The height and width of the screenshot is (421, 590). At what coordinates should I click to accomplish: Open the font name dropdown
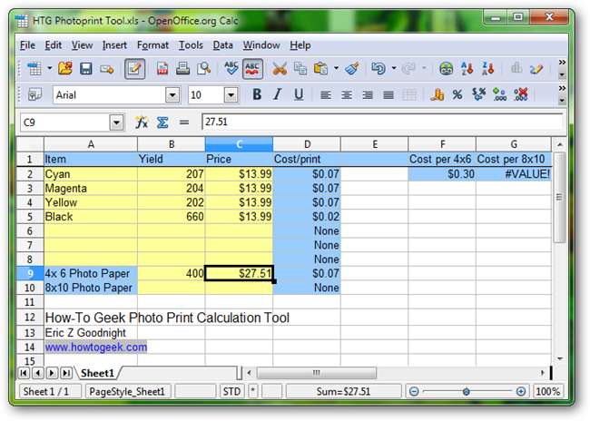(x=172, y=94)
